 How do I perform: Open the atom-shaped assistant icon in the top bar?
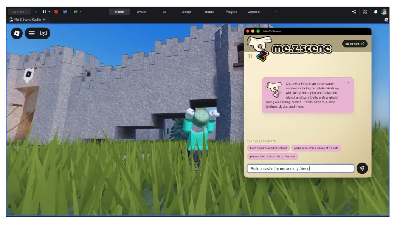(365, 12)
